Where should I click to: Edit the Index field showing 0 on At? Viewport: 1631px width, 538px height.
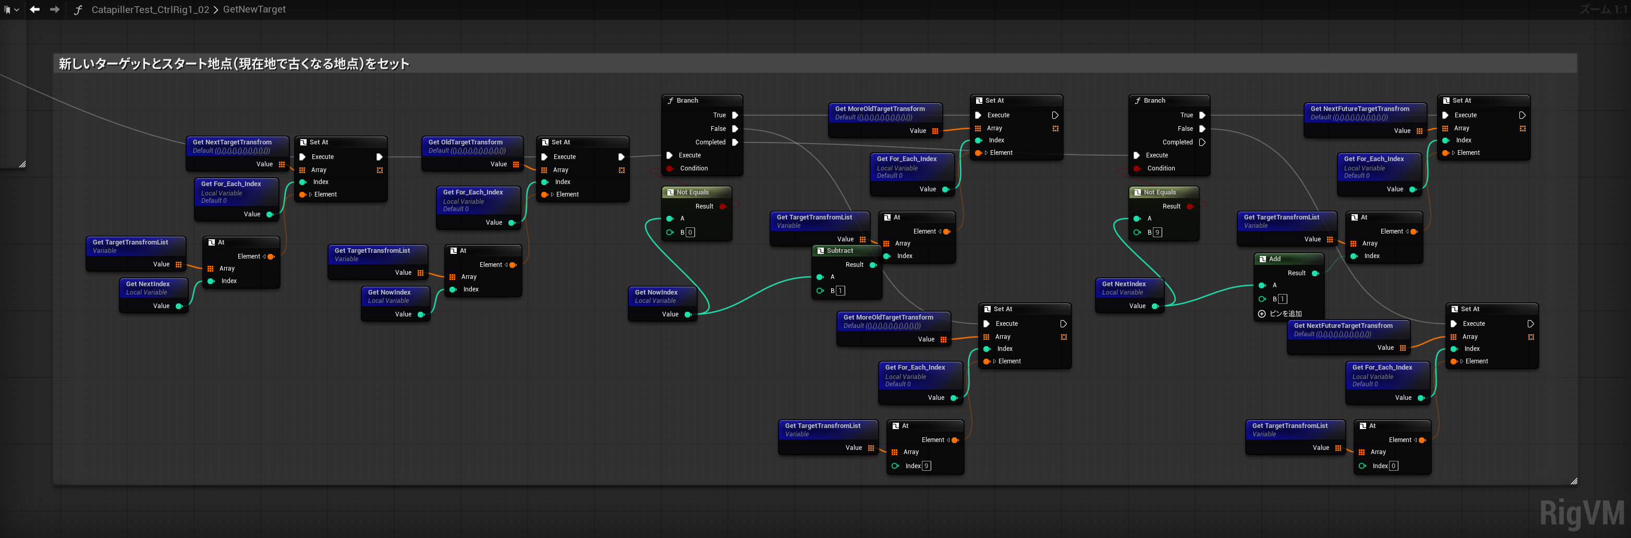(x=1394, y=466)
